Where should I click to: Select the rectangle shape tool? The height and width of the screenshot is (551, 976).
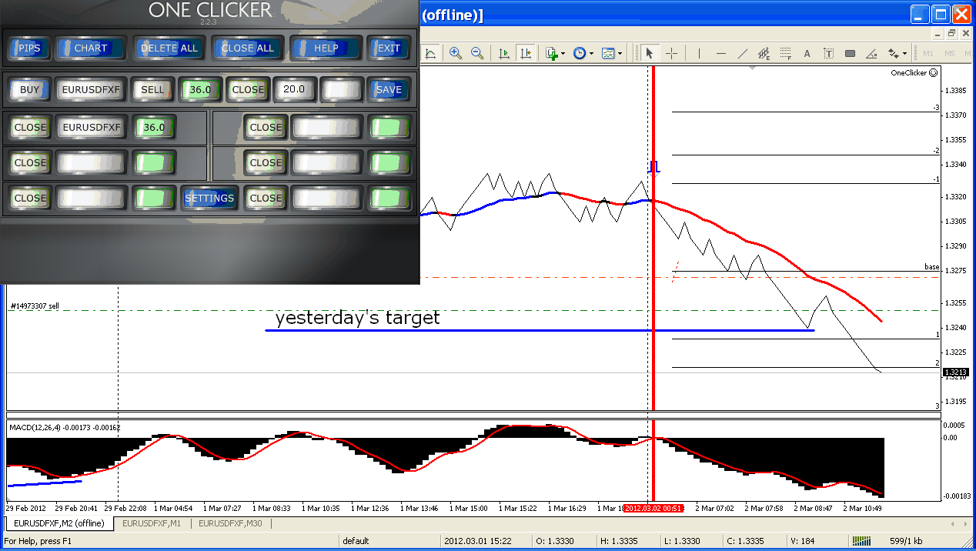[850, 53]
